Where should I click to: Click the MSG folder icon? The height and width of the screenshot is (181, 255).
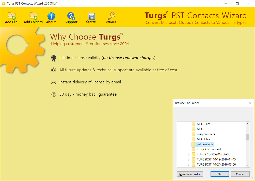(194, 129)
